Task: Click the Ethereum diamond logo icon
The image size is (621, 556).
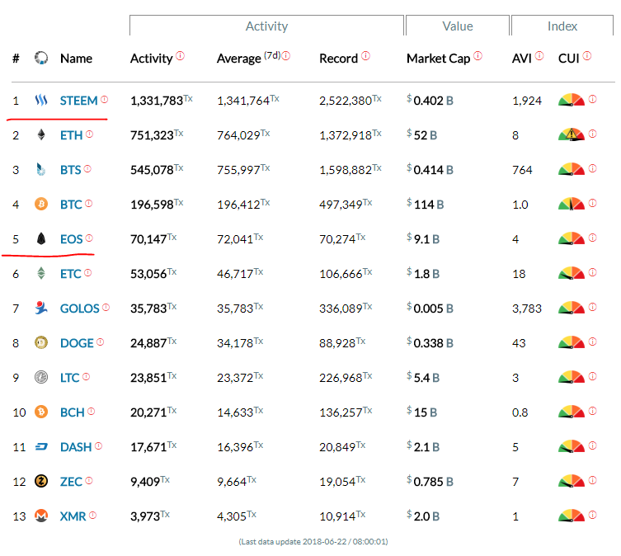Action: pyautogui.click(x=41, y=135)
